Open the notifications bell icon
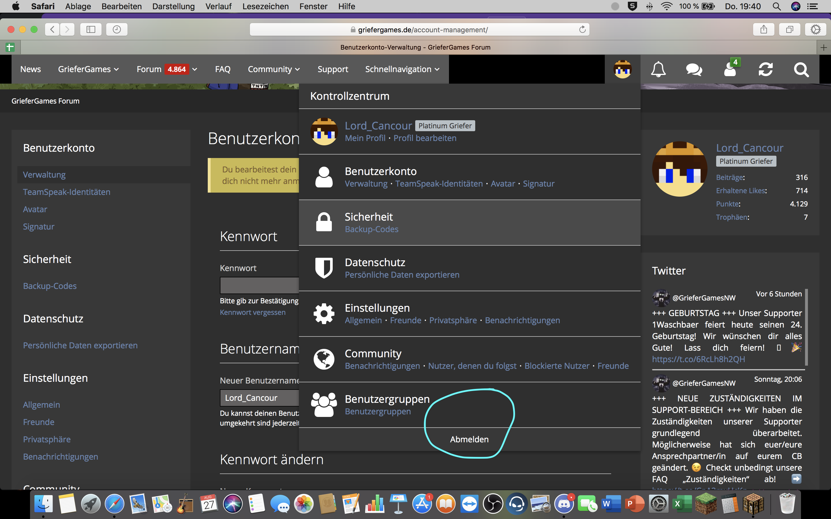 click(658, 69)
